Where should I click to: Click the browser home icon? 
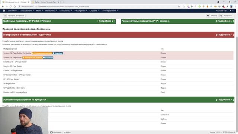[15, 7]
